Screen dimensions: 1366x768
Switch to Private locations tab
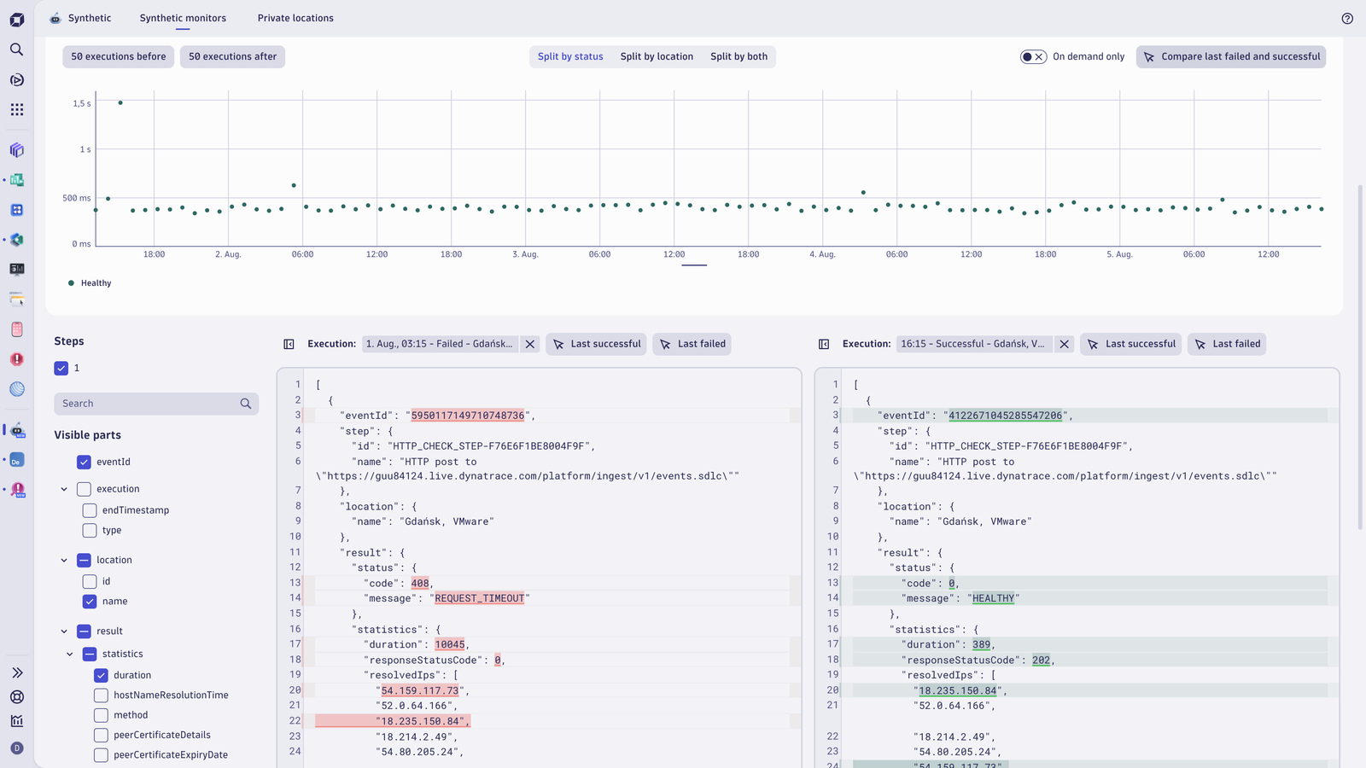coord(295,18)
